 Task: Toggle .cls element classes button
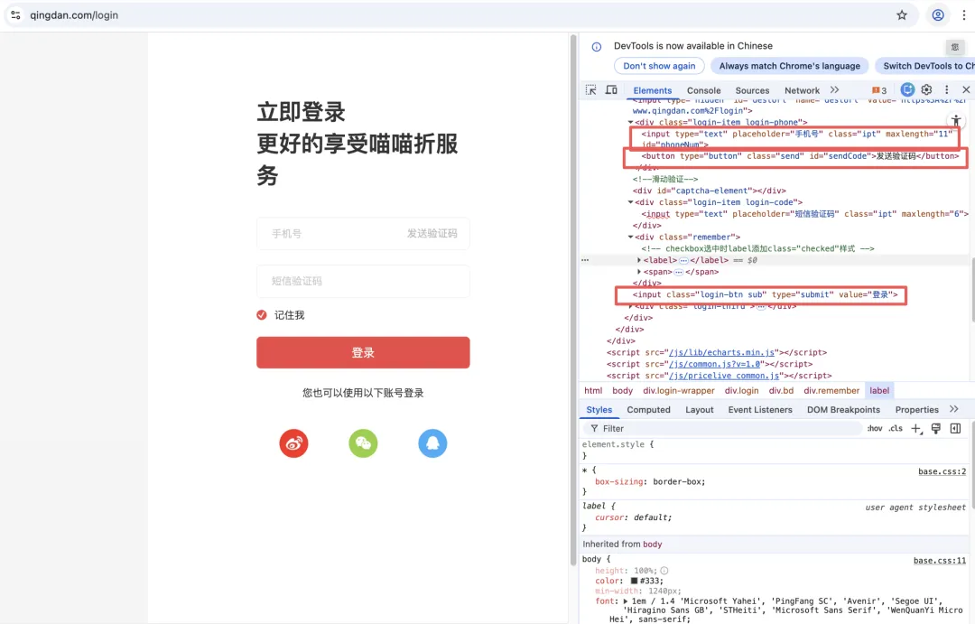click(896, 429)
